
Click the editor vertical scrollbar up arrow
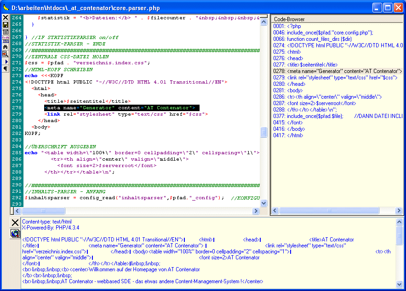click(263, 22)
